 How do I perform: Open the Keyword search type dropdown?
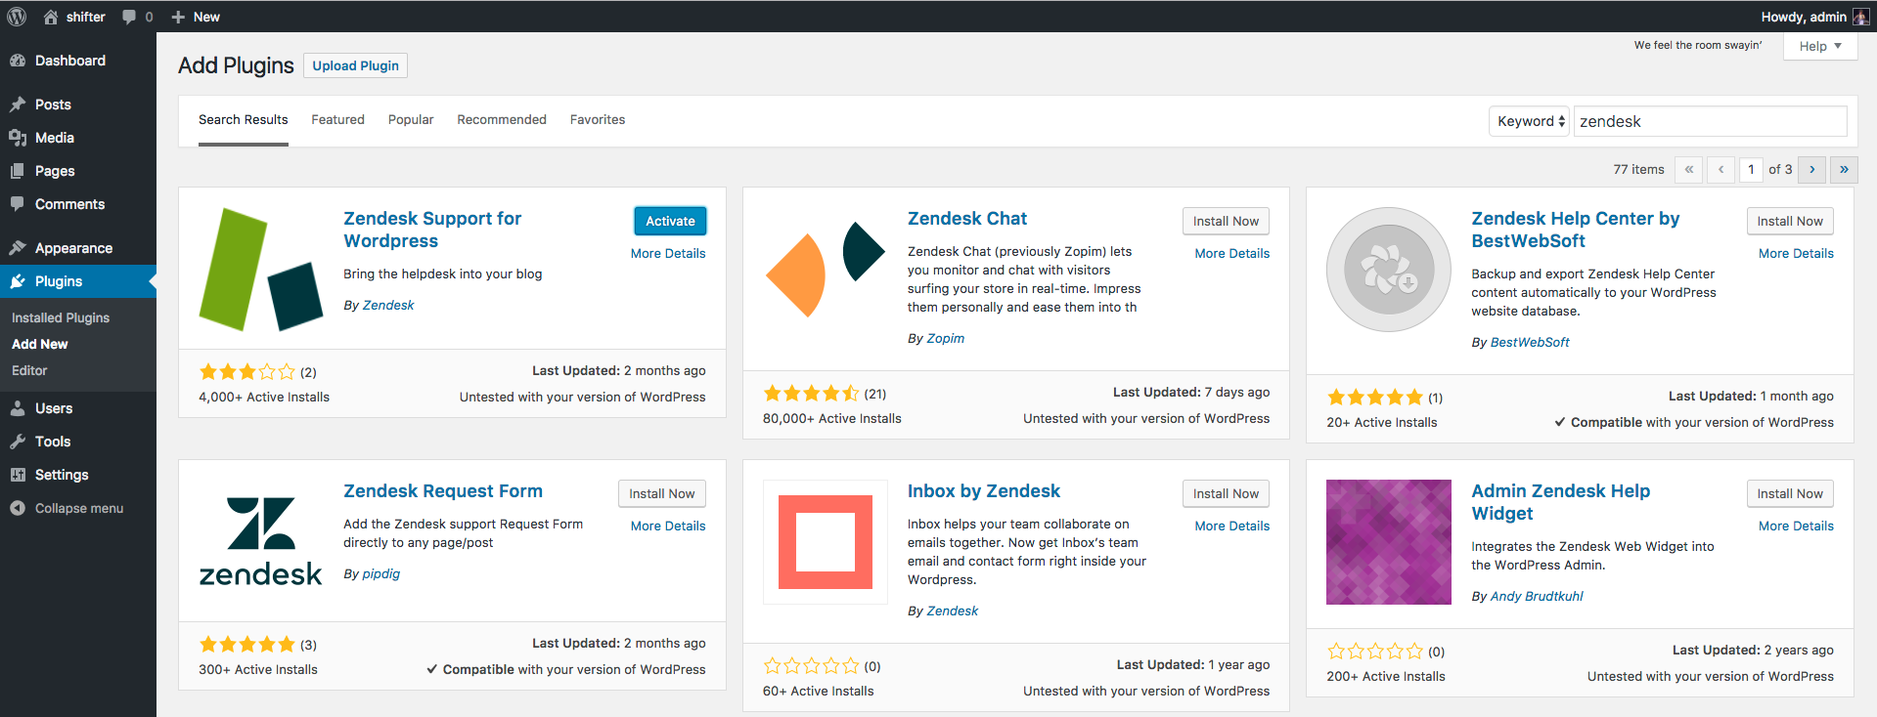[1530, 121]
